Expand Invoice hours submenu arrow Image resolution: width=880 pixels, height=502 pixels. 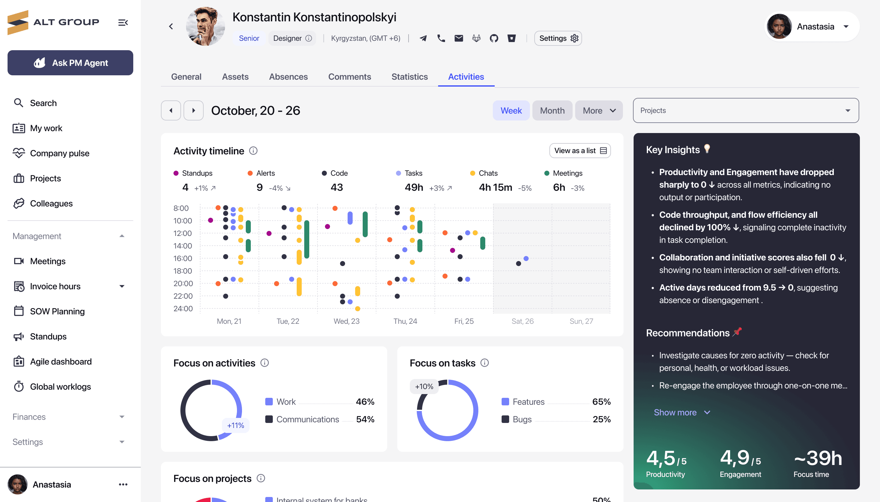(x=122, y=286)
